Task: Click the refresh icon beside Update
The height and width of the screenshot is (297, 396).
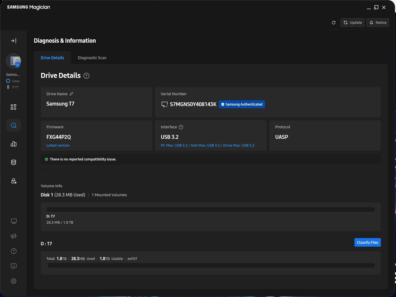Action: pos(334,22)
